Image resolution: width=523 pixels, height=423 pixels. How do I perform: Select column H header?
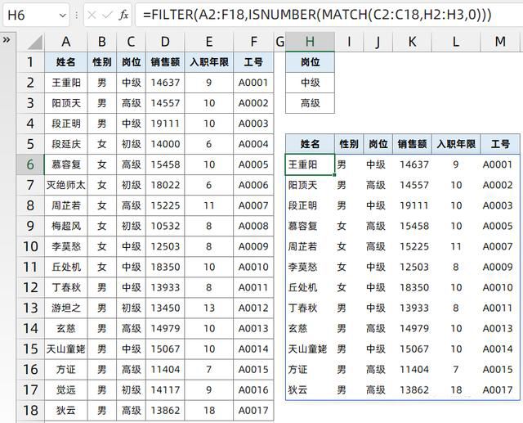(x=310, y=41)
